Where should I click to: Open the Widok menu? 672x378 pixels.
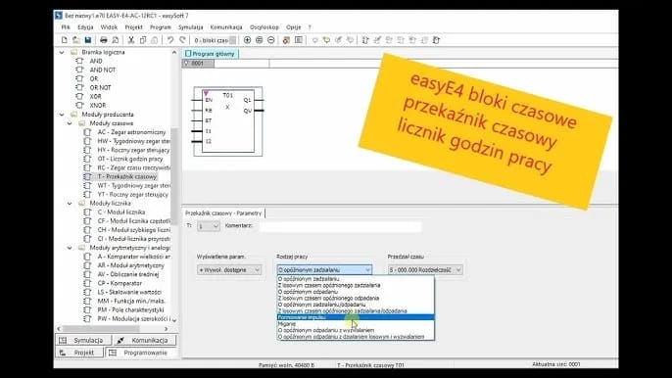coord(109,27)
